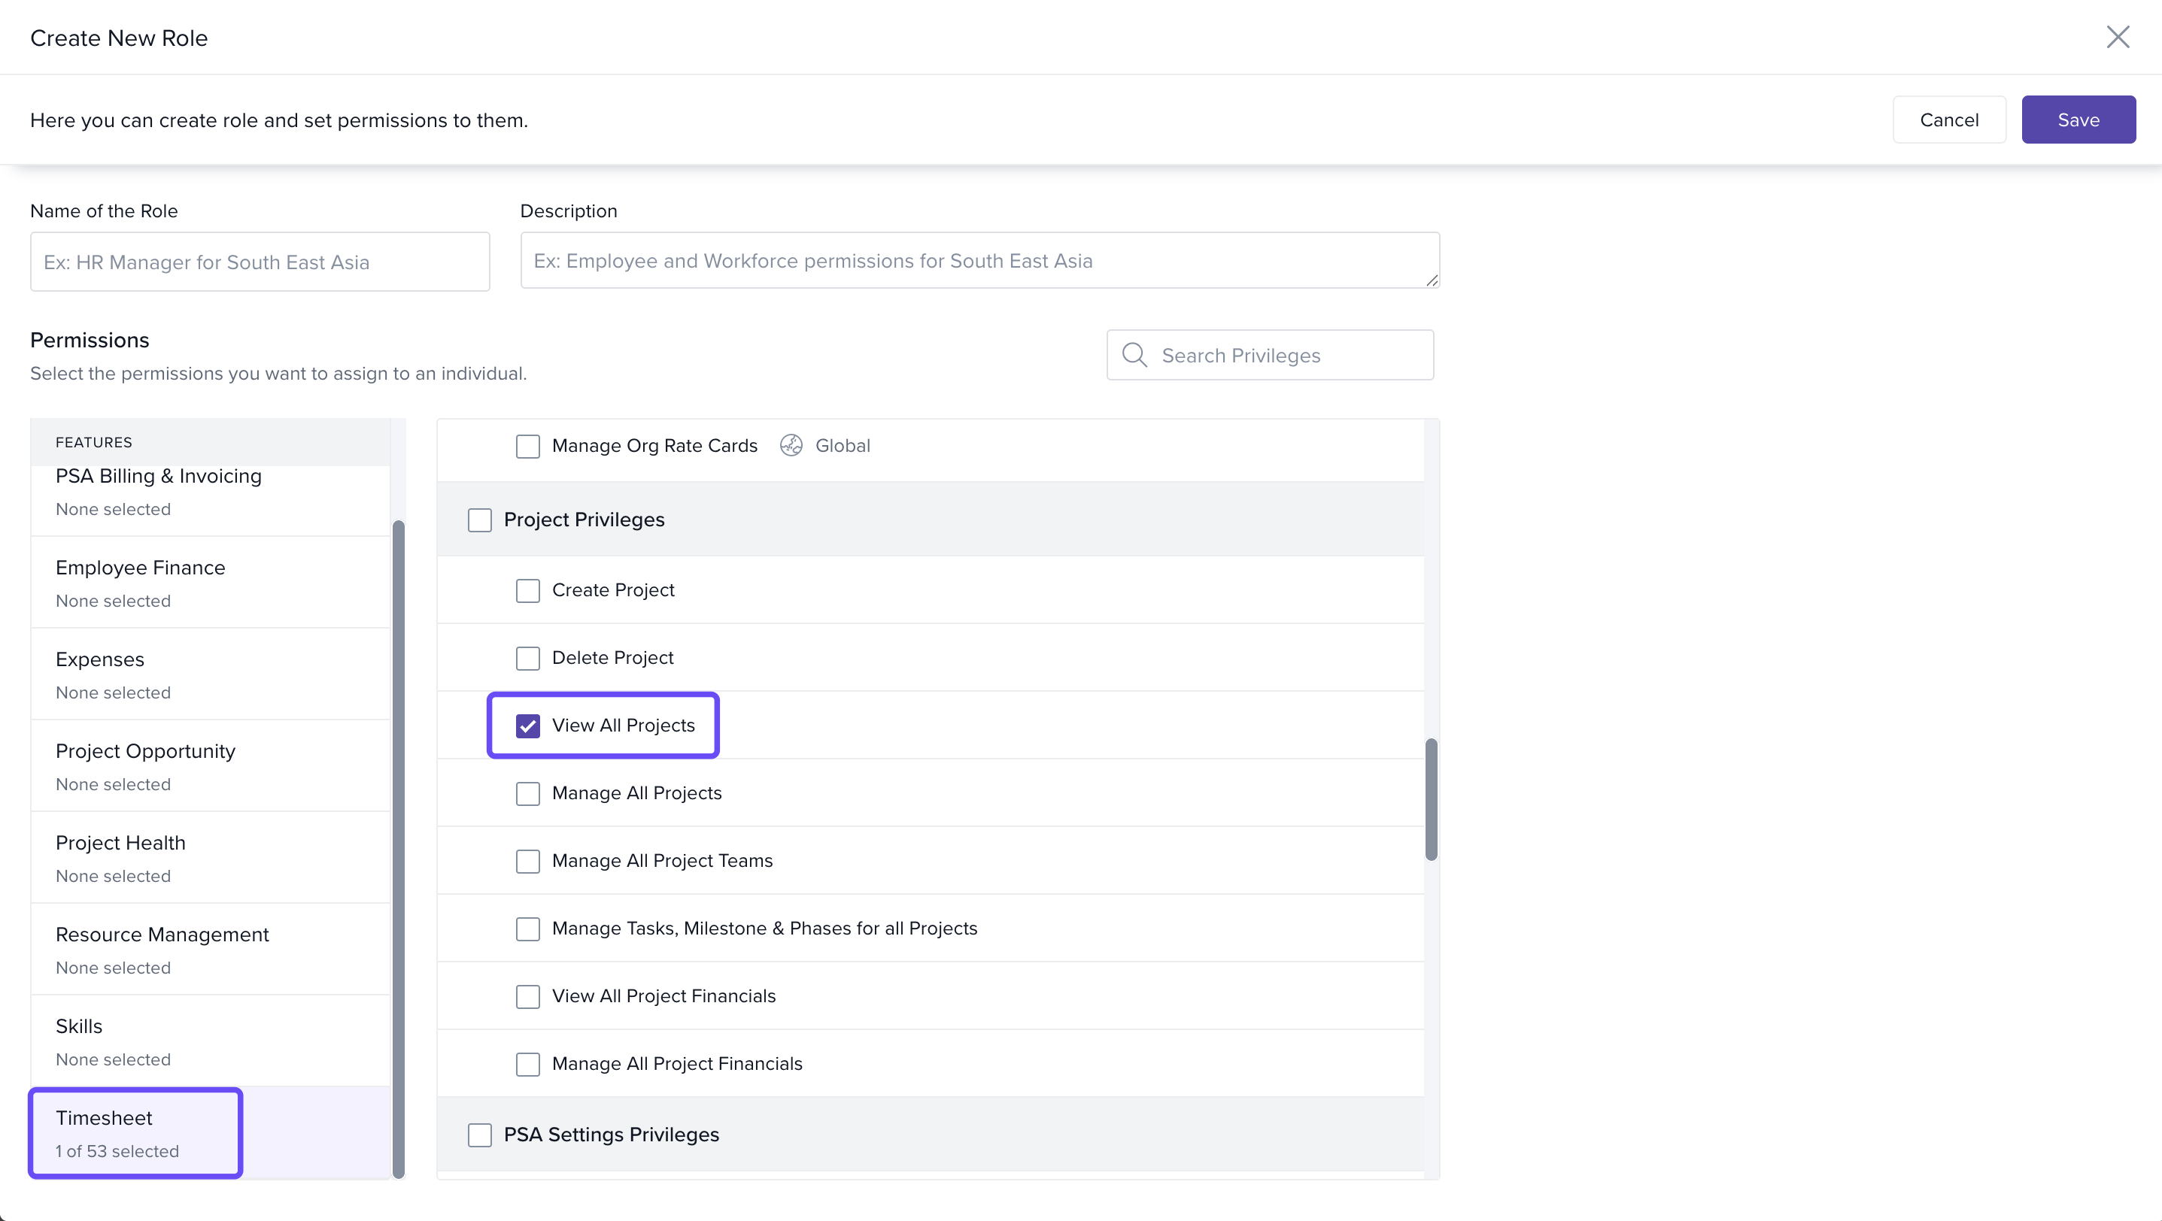
Task: Close the Create New Role dialog
Action: [x=2117, y=37]
